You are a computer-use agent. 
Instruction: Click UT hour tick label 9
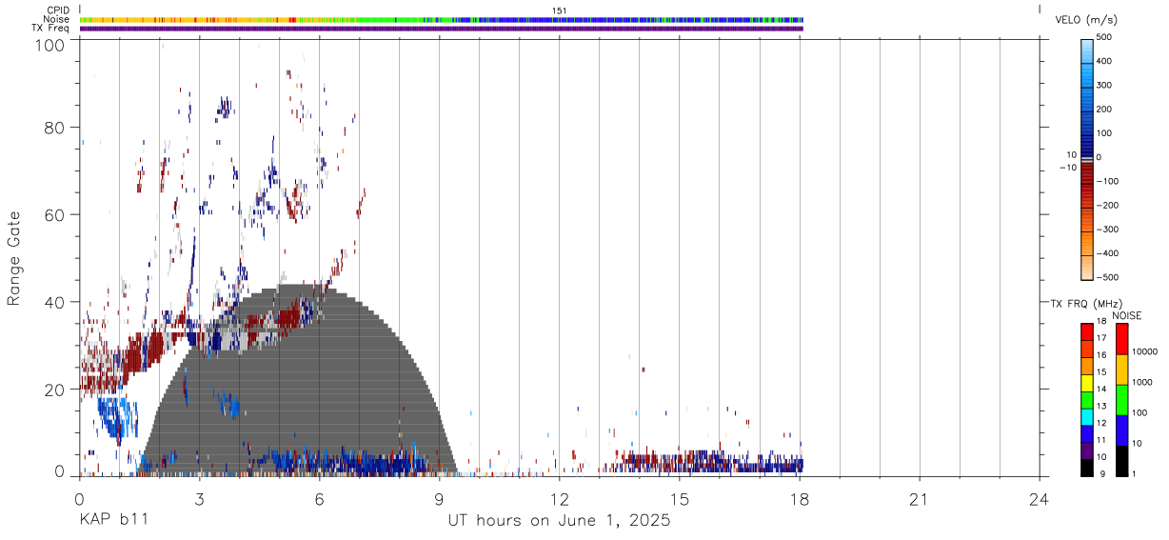[x=439, y=499]
